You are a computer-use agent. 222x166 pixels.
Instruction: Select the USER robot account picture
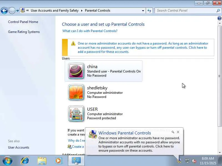click(76, 113)
